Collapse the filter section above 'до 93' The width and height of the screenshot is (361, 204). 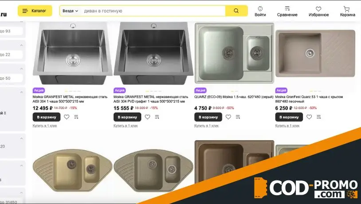point(21,21)
